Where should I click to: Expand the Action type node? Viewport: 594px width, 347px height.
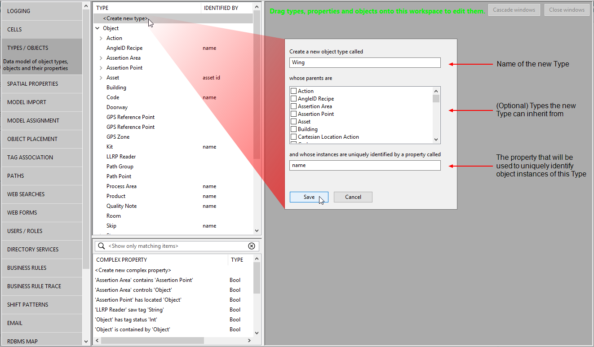101,38
